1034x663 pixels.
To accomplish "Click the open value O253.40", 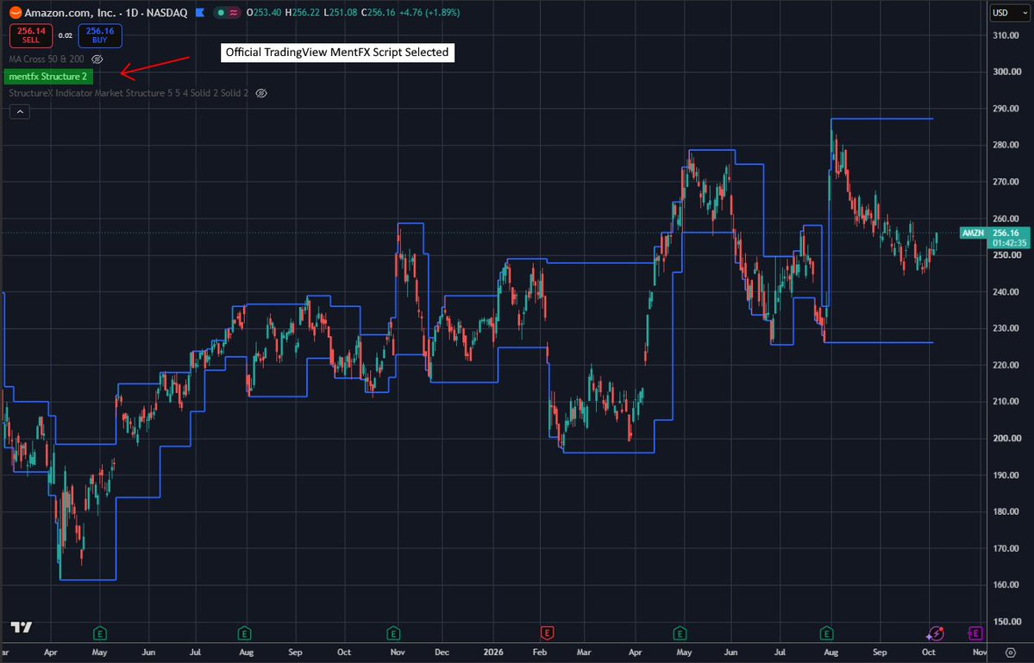I will point(264,13).
